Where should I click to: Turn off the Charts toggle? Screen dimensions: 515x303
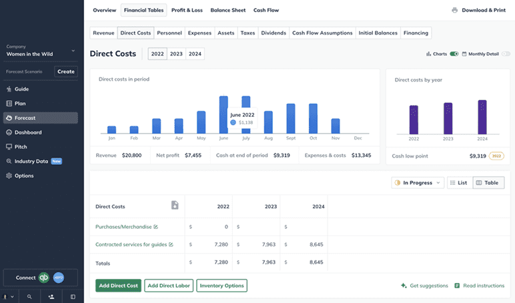(454, 54)
